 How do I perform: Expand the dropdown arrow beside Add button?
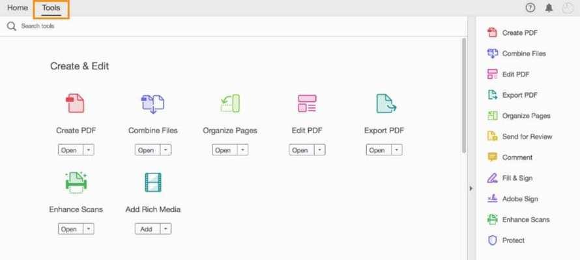tap(166, 229)
